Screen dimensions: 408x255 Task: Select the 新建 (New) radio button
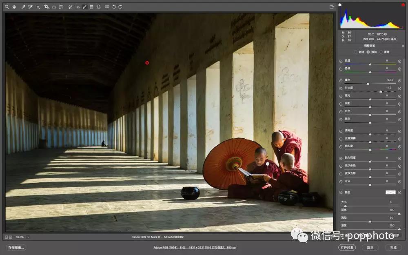(355, 52)
